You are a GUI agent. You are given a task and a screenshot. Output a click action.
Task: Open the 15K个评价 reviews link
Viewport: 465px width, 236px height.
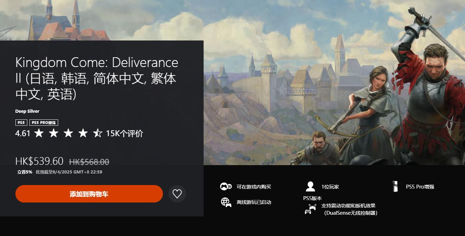124,133
